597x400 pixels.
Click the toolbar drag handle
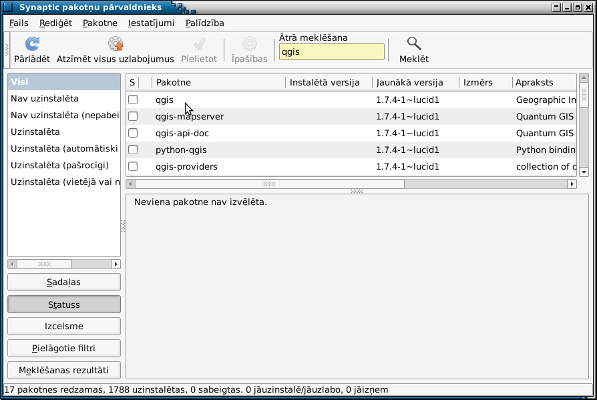(x=7, y=49)
